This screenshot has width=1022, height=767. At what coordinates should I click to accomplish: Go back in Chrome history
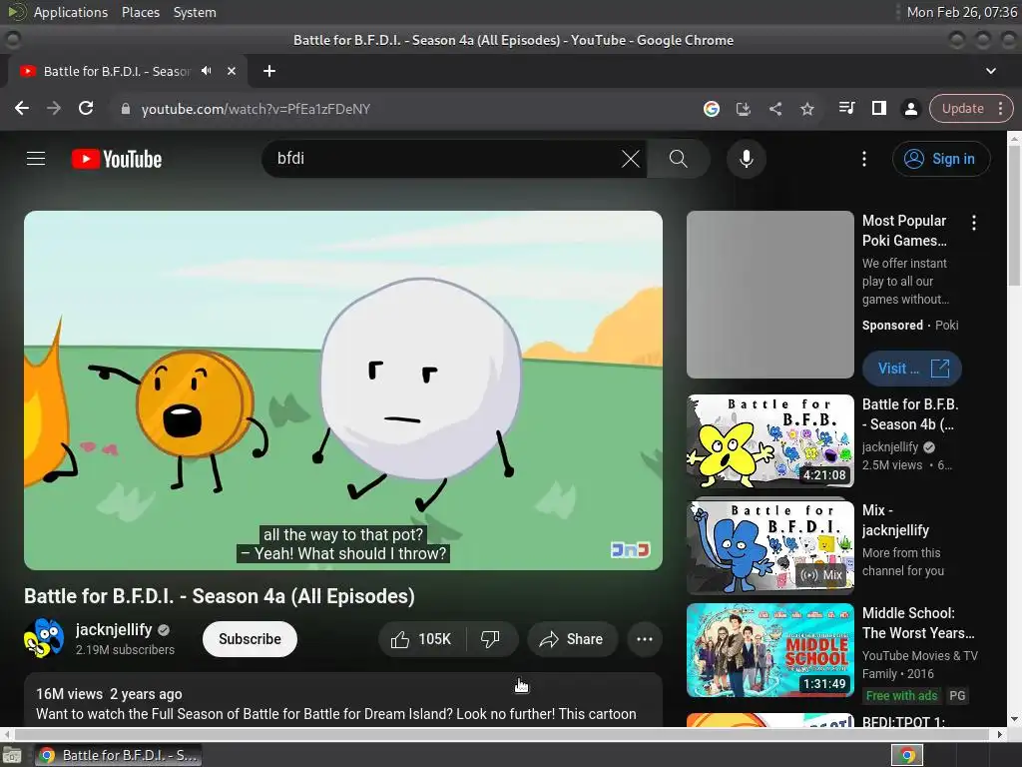(x=22, y=108)
